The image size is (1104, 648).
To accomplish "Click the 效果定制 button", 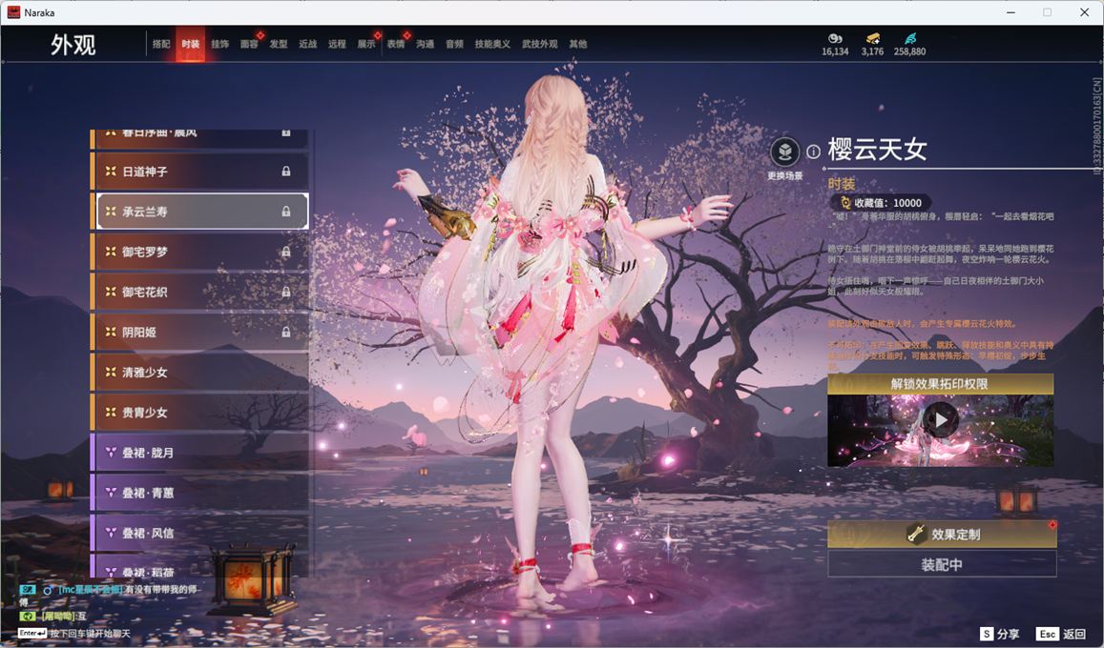I will coord(942,535).
